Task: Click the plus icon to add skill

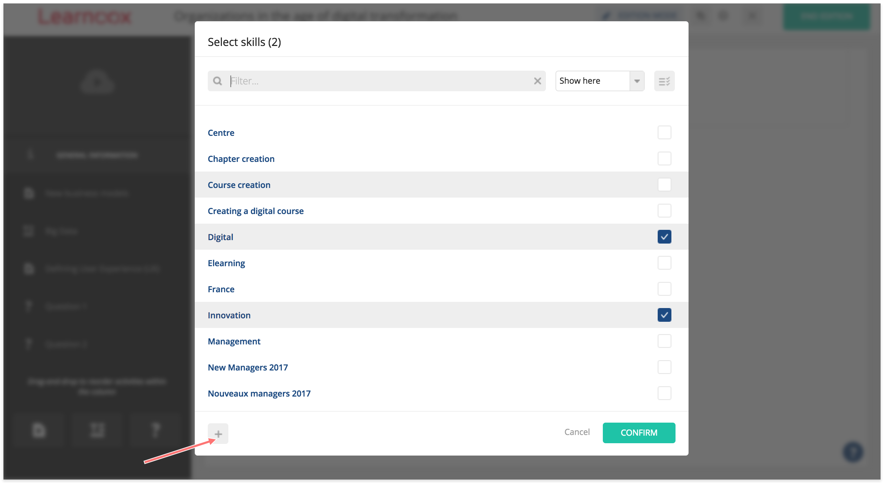Action: (x=218, y=434)
